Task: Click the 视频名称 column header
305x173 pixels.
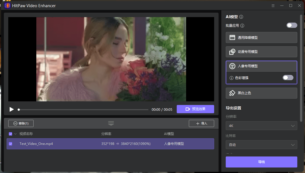Action: (26, 134)
